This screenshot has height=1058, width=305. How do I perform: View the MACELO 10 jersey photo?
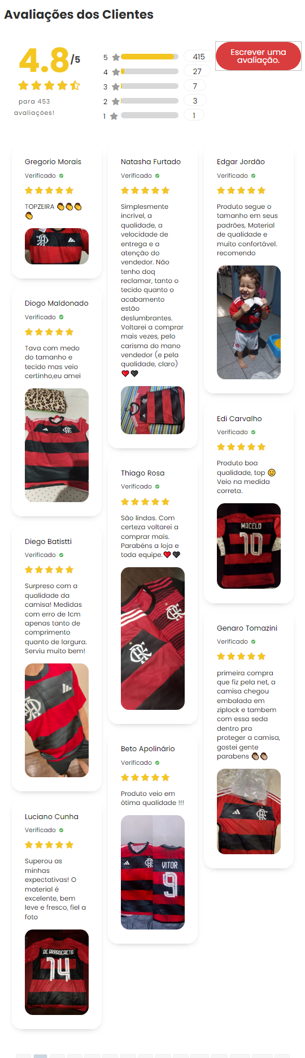click(249, 546)
